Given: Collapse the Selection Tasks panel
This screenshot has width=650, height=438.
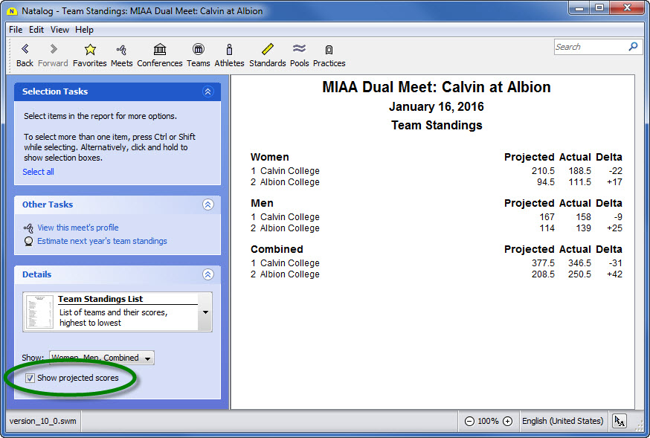Looking at the screenshot, I should coord(207,91).
